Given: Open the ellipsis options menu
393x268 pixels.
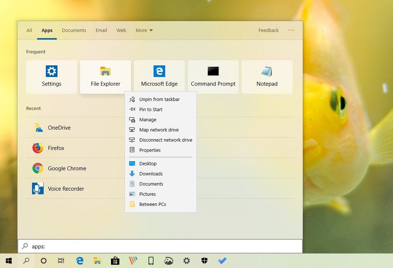Looking at the screenshot, I should pyautogui.click(x=291, y=30).
